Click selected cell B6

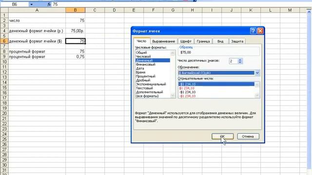pos(75,41)
